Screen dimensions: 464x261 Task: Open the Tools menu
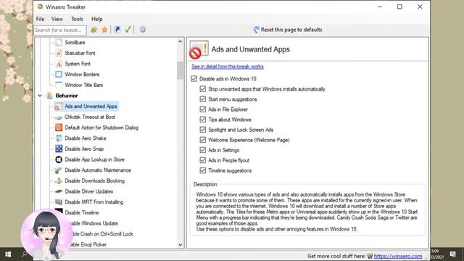click(78, 19)
